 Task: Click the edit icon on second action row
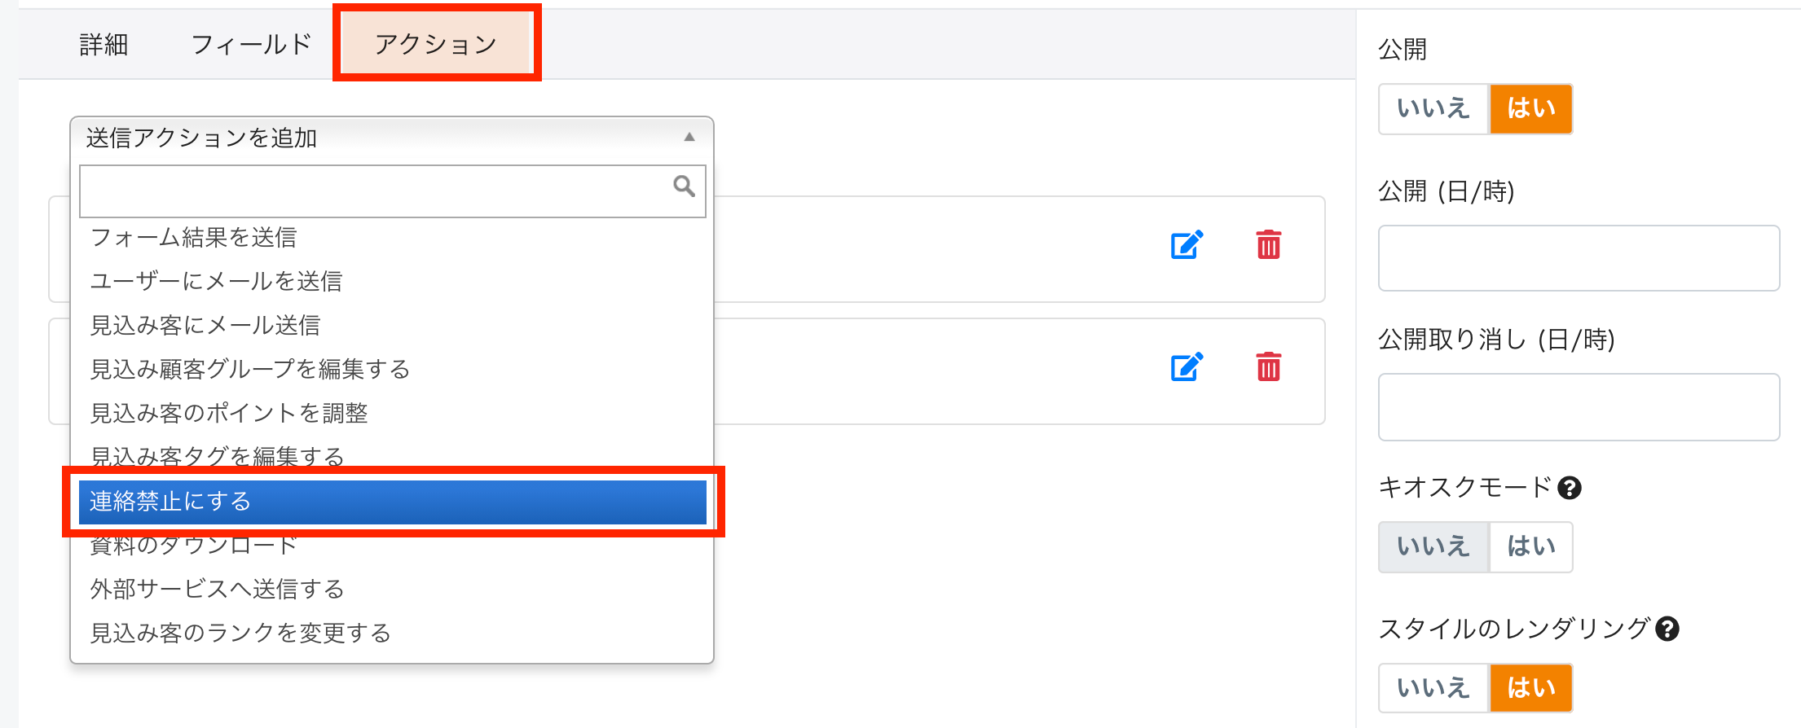(1187, 366)
